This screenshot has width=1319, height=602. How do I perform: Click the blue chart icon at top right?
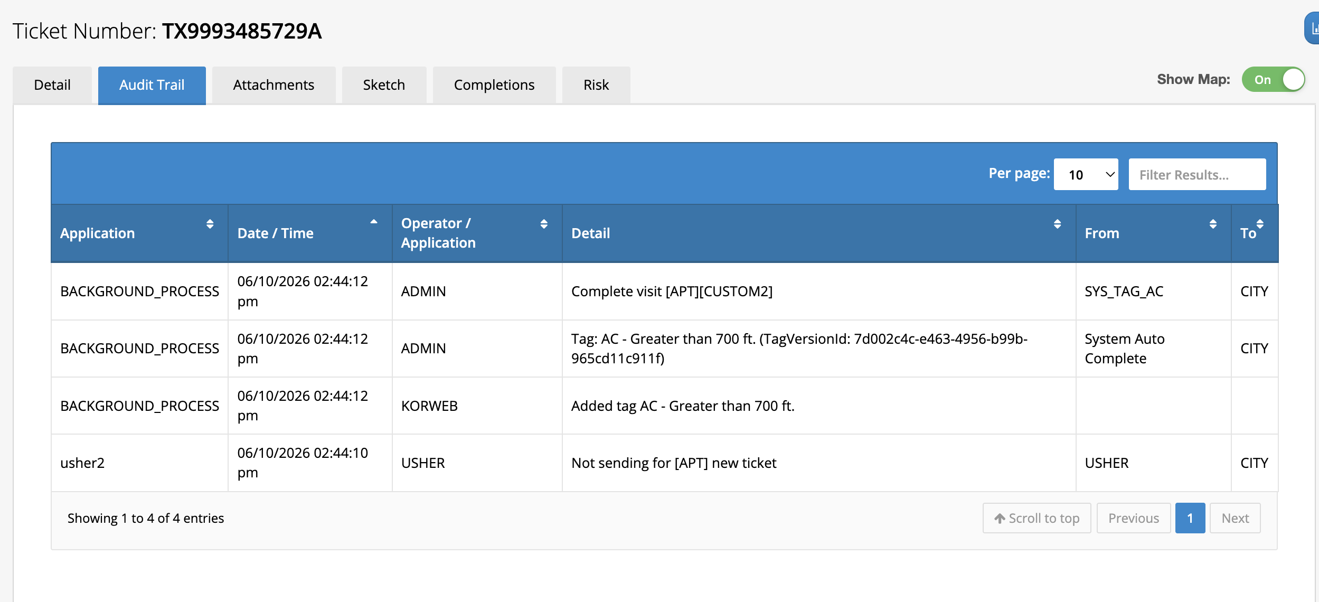point(1312,29)
